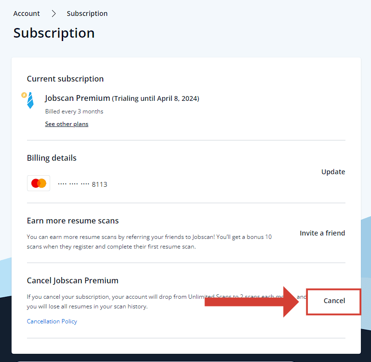Click the Mastercard logo icon
371x362 pixels.
pos(39,183)
